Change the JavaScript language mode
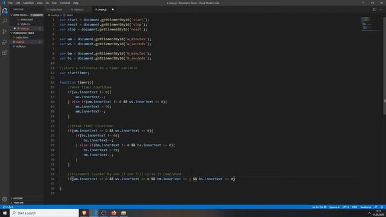 click(x=366, y=207)
